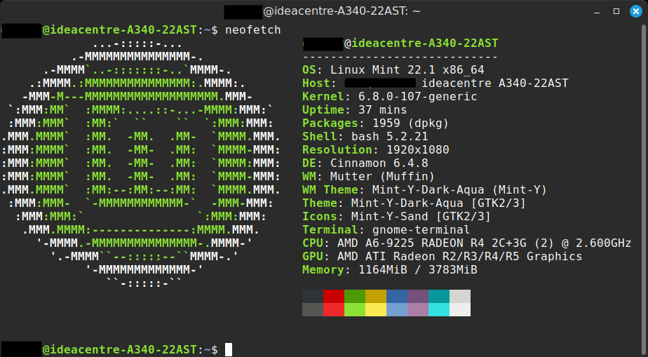Click the 'WM Theme: Mint-Y-Dark-Aqua (Mint-Y)' line

[x=424, y=189]
